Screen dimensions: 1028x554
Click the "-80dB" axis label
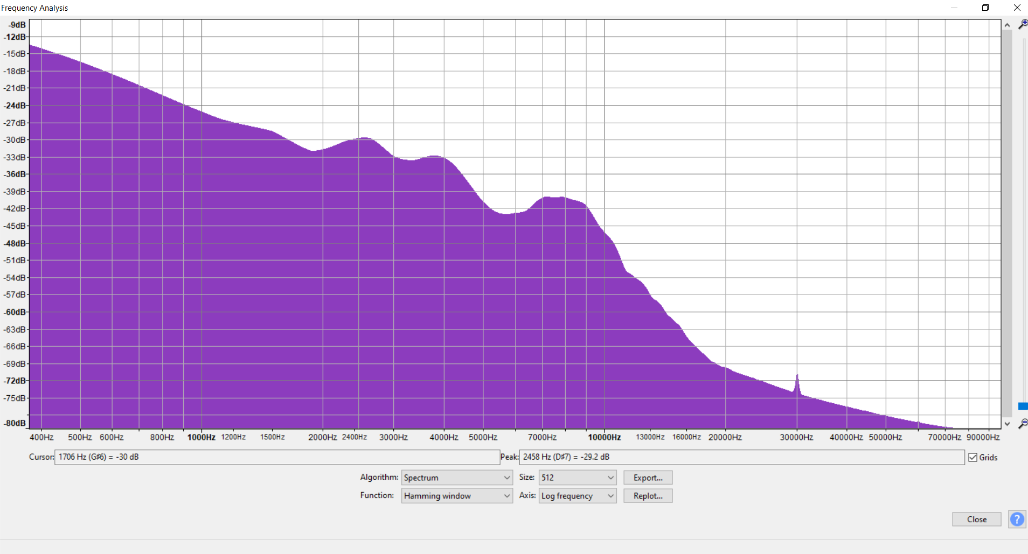coord(15,423)
